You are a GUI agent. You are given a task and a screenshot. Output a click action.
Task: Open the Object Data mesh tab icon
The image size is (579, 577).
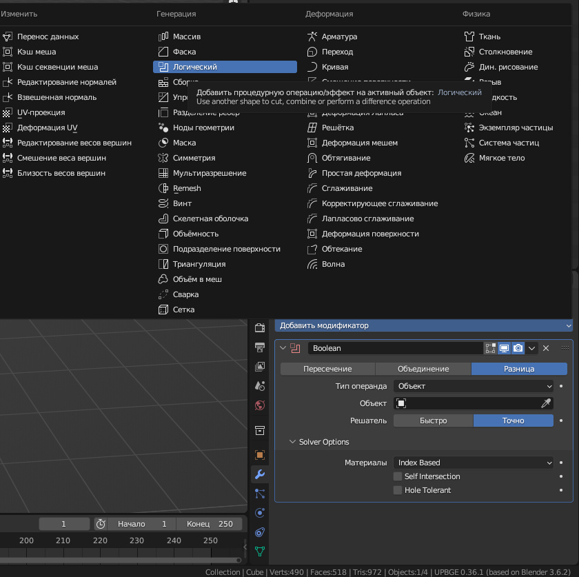(x=260, y=551)
